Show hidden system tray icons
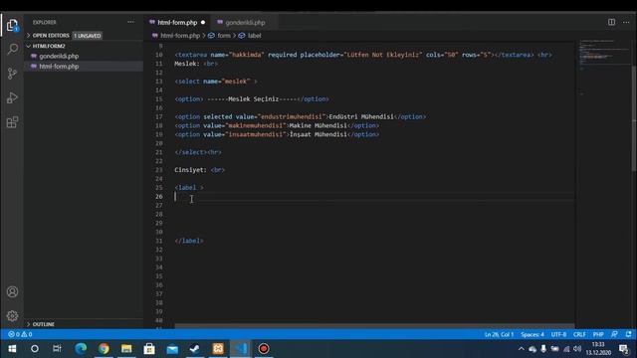 [522, 349]
